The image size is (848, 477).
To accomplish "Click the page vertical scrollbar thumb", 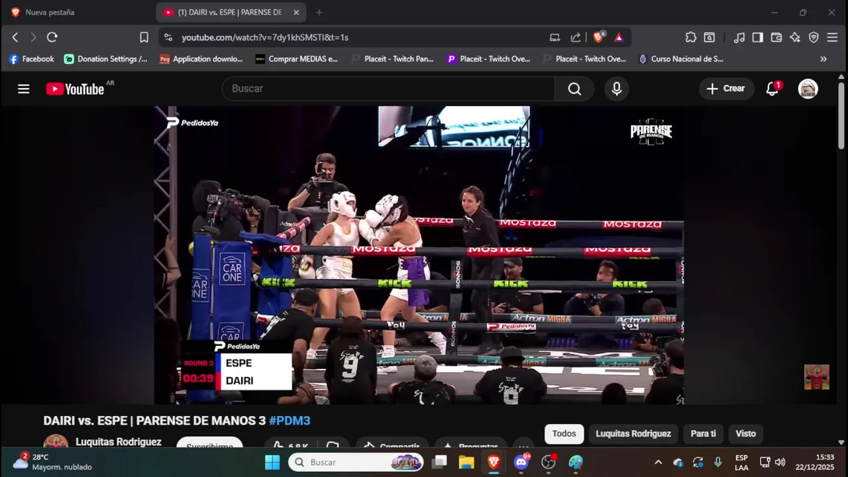I will coord(841,116).
